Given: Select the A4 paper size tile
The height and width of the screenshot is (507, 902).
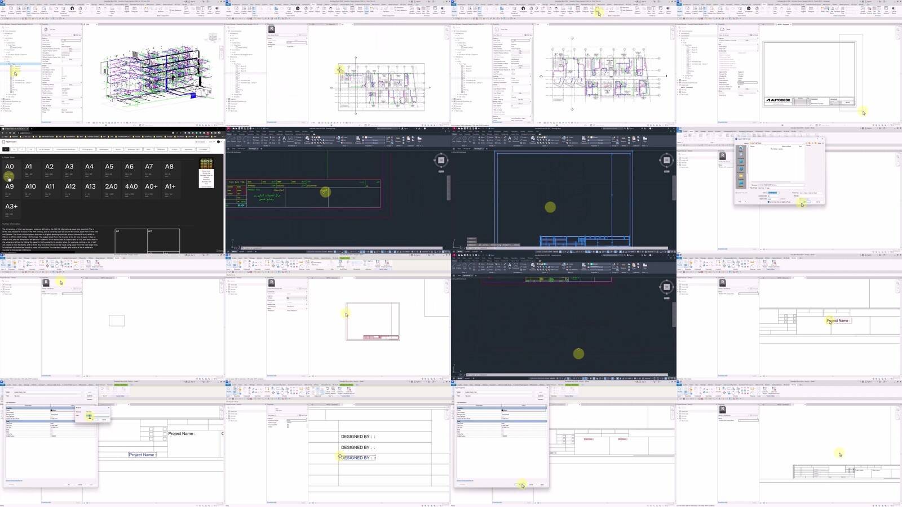Looking at the screenshot, I should coord(89,168).
